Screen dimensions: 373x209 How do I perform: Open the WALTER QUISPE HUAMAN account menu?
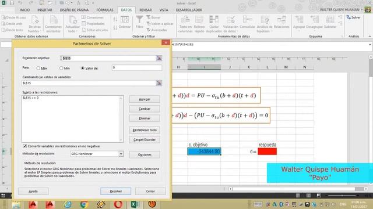click(x=341, y=10)
